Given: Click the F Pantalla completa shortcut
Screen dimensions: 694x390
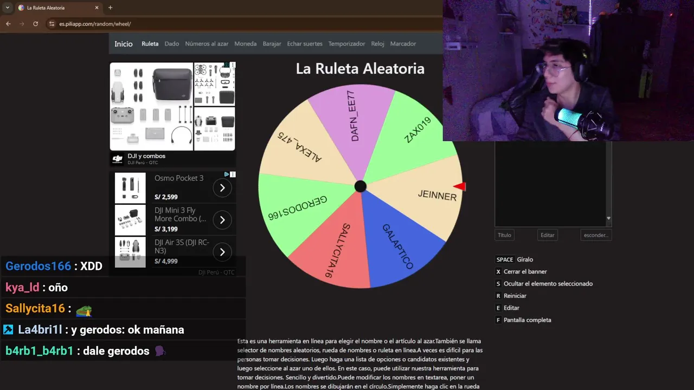Looking at the screenshot, I should click(523, 320).
